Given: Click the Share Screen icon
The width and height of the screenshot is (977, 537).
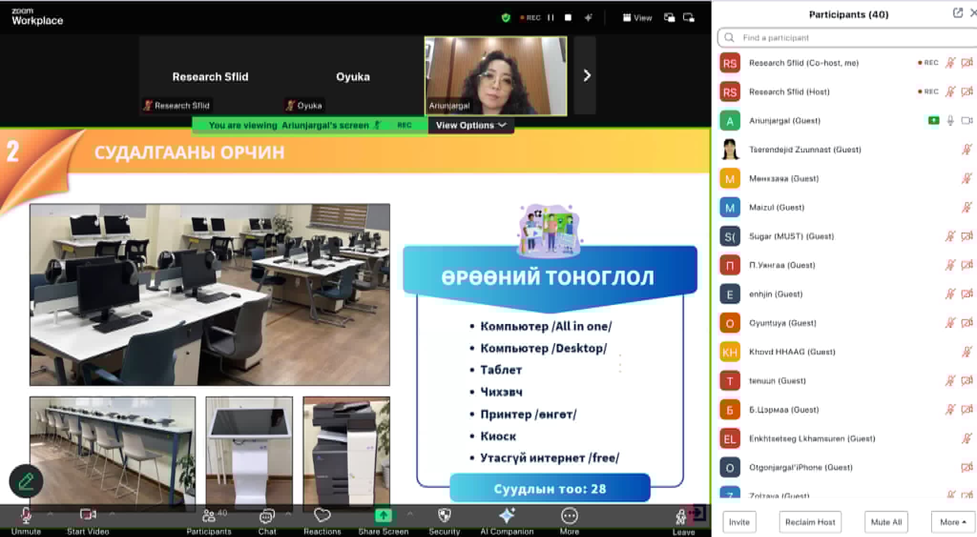Looking at the screenshot, I should (383, 516).
